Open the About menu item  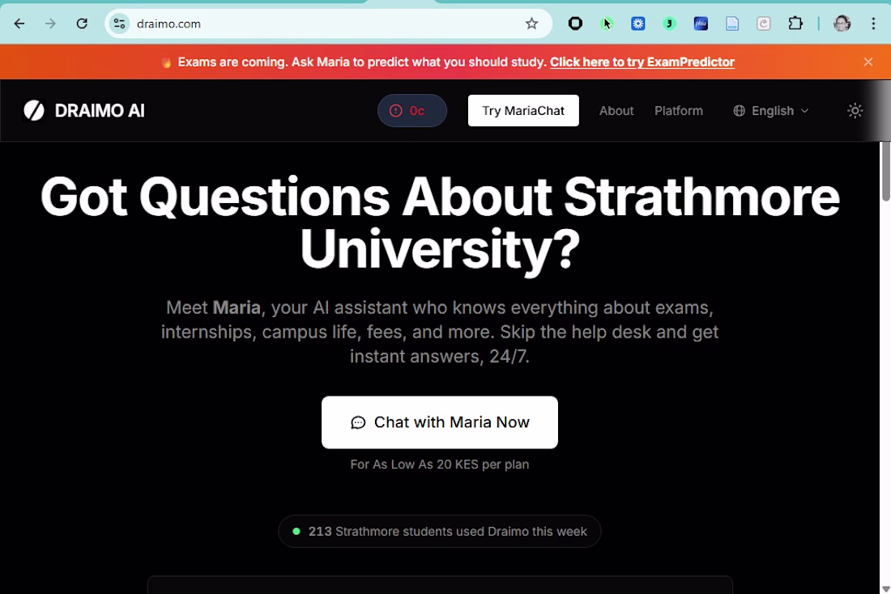(616, 111)
